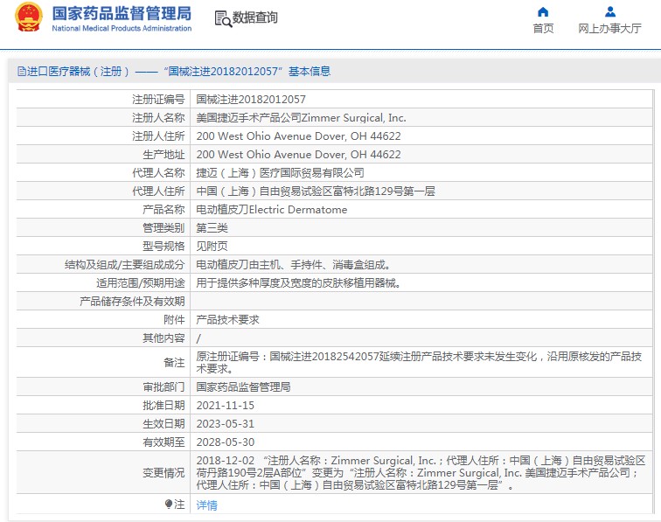Click agent name 捷迈（上海）医疗国际贸易有限公司

pos(280,173)
